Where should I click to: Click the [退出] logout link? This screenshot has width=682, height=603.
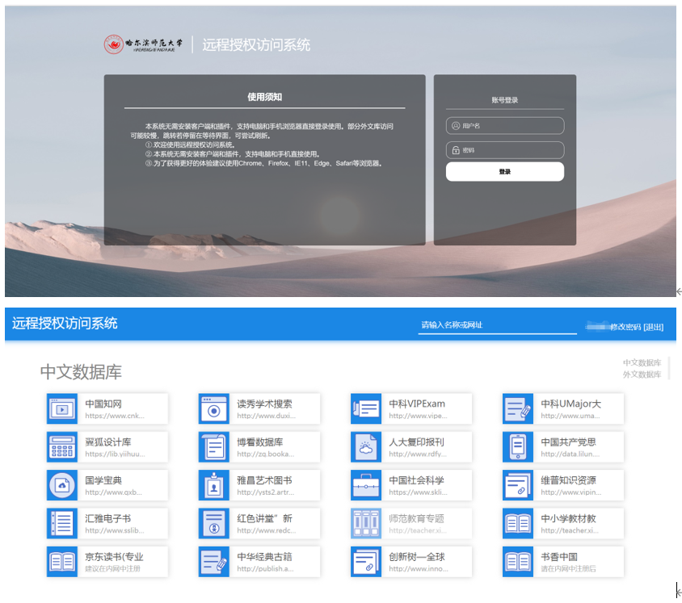pos(654,327)
